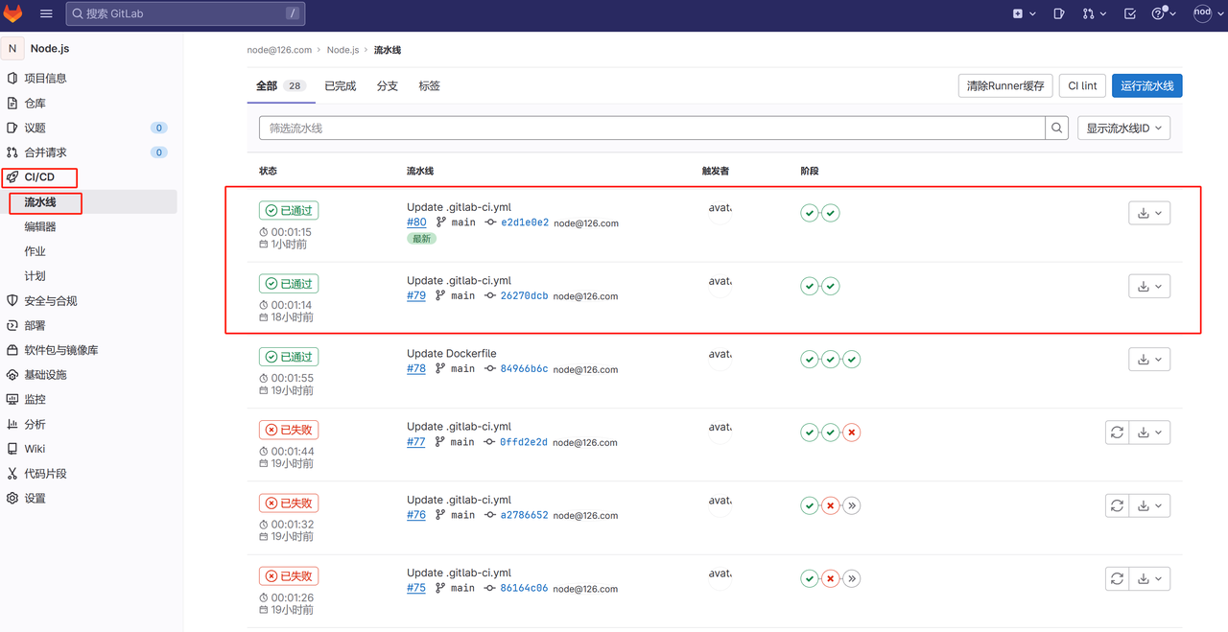The image size is (1228, 632).
Task: Open download artifacts dropdown for pipeline #80
Action: [1148, 213]
